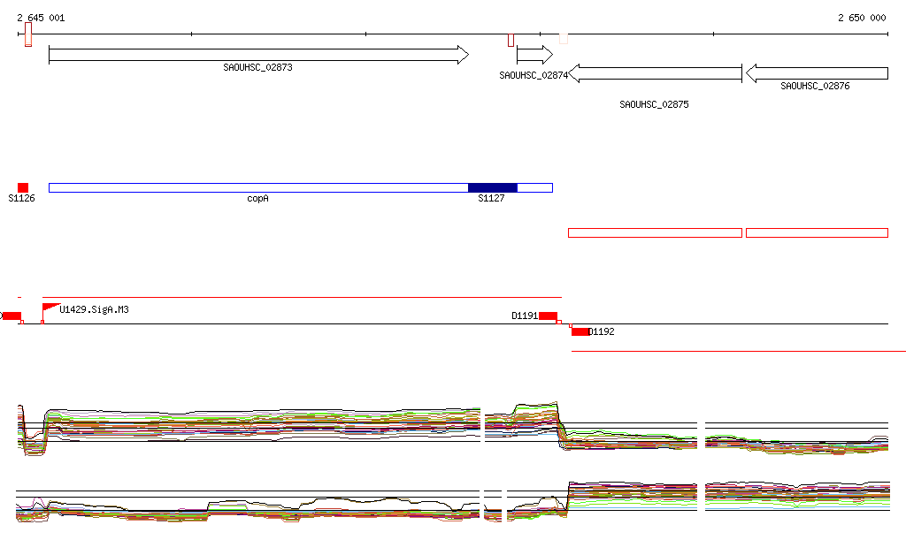This screenshot has height=540, width=906.
Task: Click the U1429.SigA.M3 text label
Action: 94,310
